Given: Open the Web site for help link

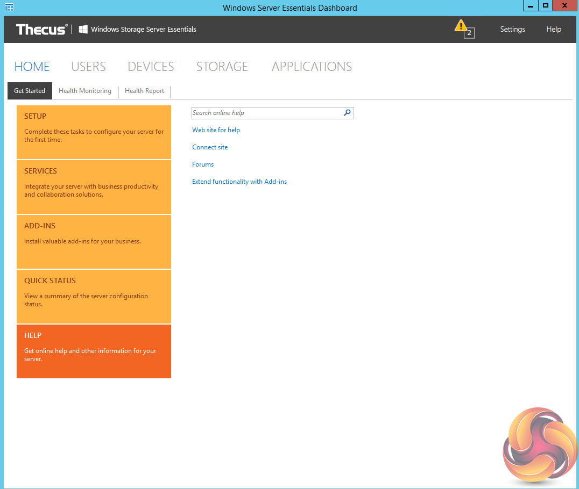Looking at the screenshot, I should point(216,130).
